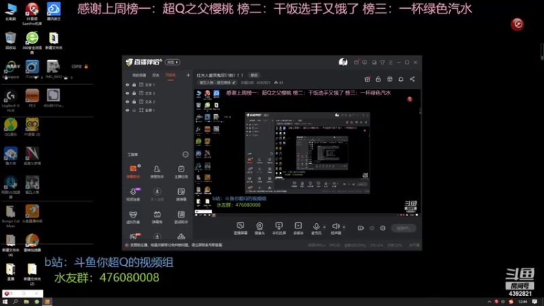544x306 pixels.
Task: Collapse the 工具箱 toolbox section
Action: (x=185, y=154)
